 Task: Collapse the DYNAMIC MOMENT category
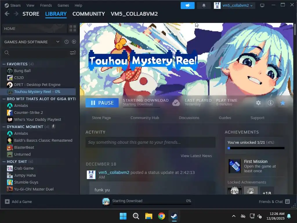click(x=4, y=127)
